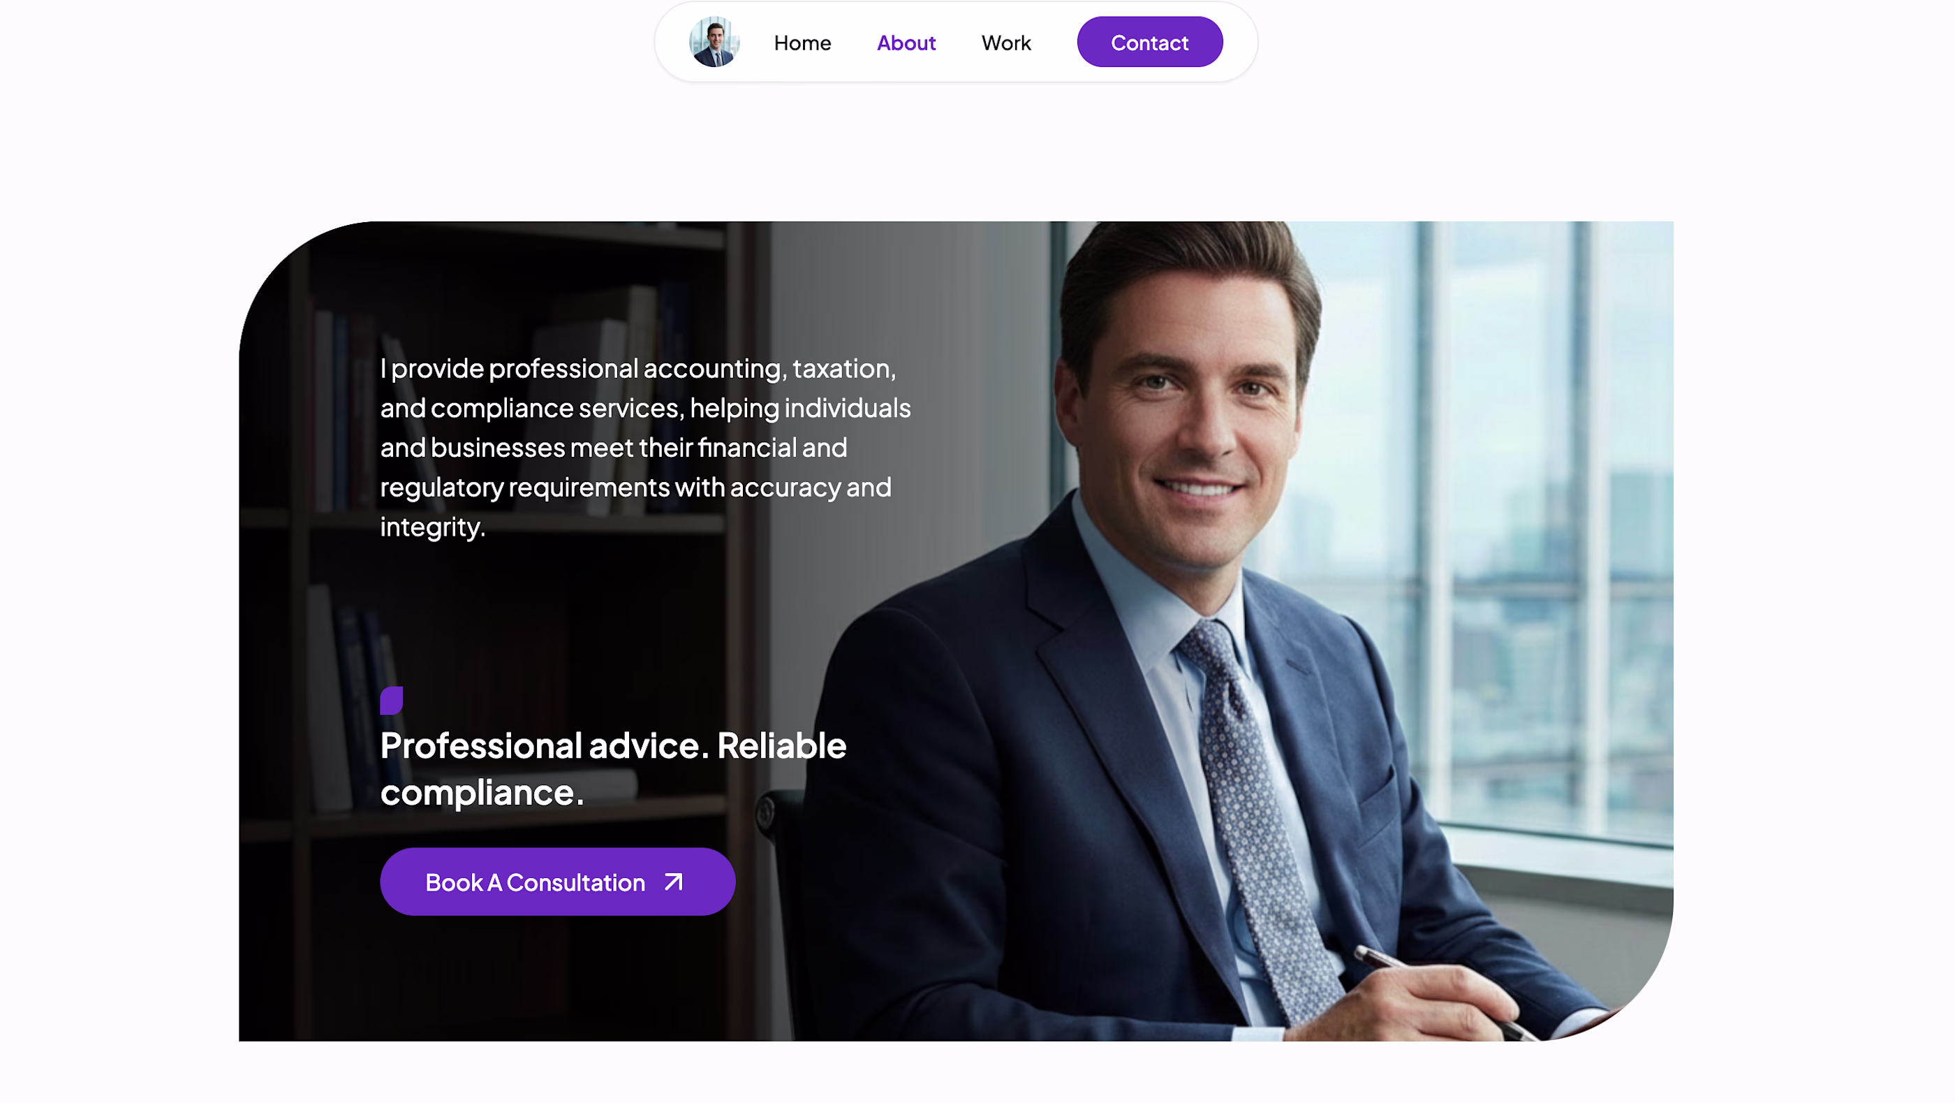Screen dimensions: 1955x1103
Task: Open the Contact button in navbar
Action: pos(1149,42)
